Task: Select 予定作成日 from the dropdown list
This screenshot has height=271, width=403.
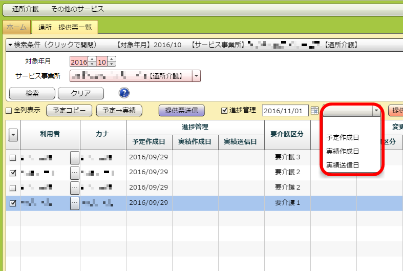Action: tap(343, 138)
